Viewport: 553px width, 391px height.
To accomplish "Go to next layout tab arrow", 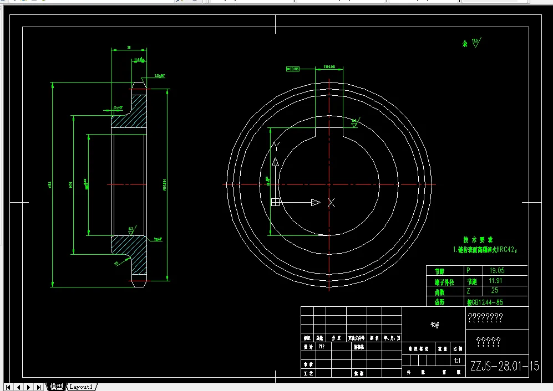I will click(29, 387).
